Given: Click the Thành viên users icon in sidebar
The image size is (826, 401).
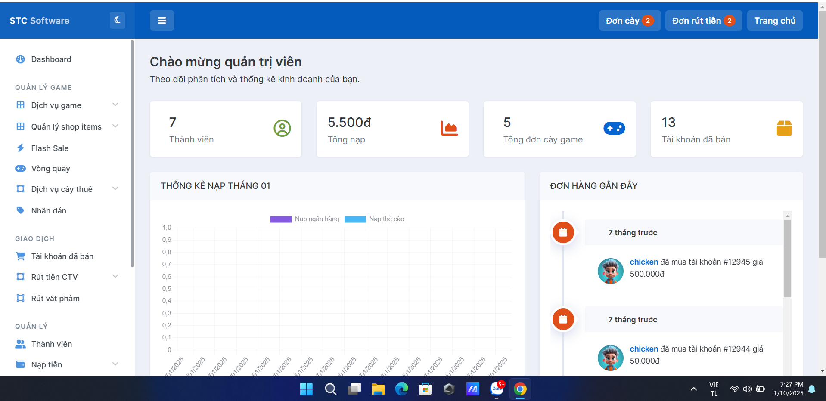Looking at the screenshot, I should click(x=20, y=344).
